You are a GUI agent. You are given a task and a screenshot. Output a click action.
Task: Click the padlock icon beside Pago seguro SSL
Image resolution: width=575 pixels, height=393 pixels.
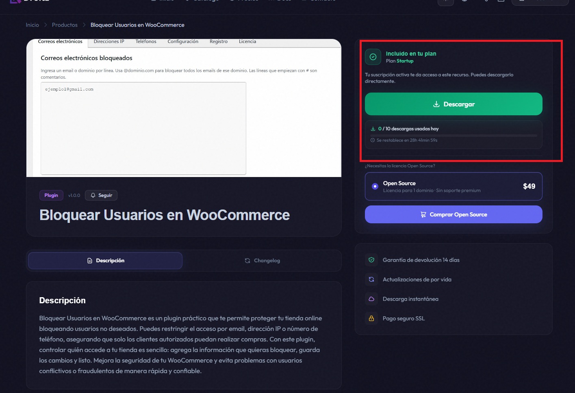[371, 318]
